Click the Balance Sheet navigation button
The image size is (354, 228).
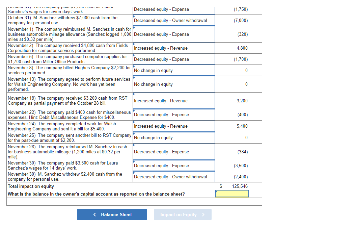[x=112, y=214]
